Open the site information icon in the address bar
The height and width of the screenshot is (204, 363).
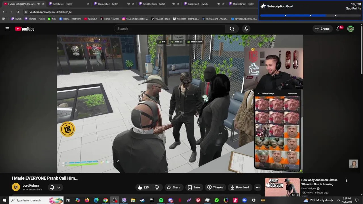tap(26, 12)
